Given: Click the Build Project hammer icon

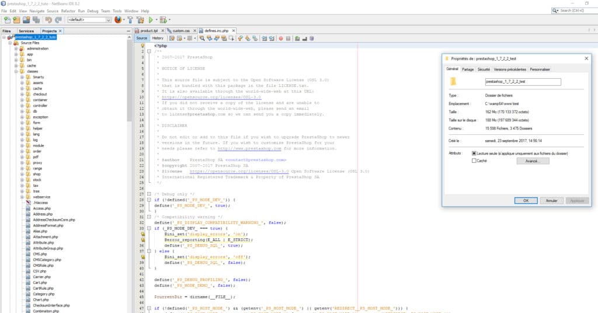Looking at the screenshot, I should 130,20.
